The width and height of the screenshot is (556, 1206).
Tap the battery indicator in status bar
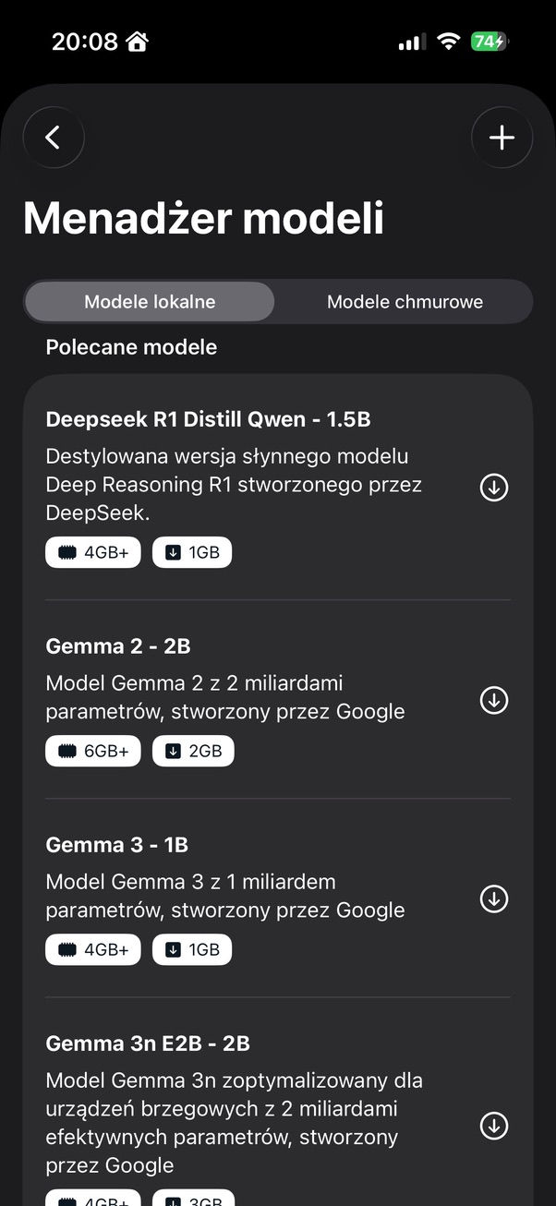click(489, 42)
